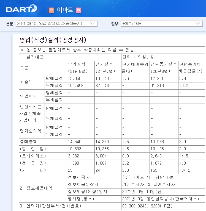Screen dimensions: 206x211
Task: Select prior-year cumulative value 91,213
Action: (x=157, y=86)
